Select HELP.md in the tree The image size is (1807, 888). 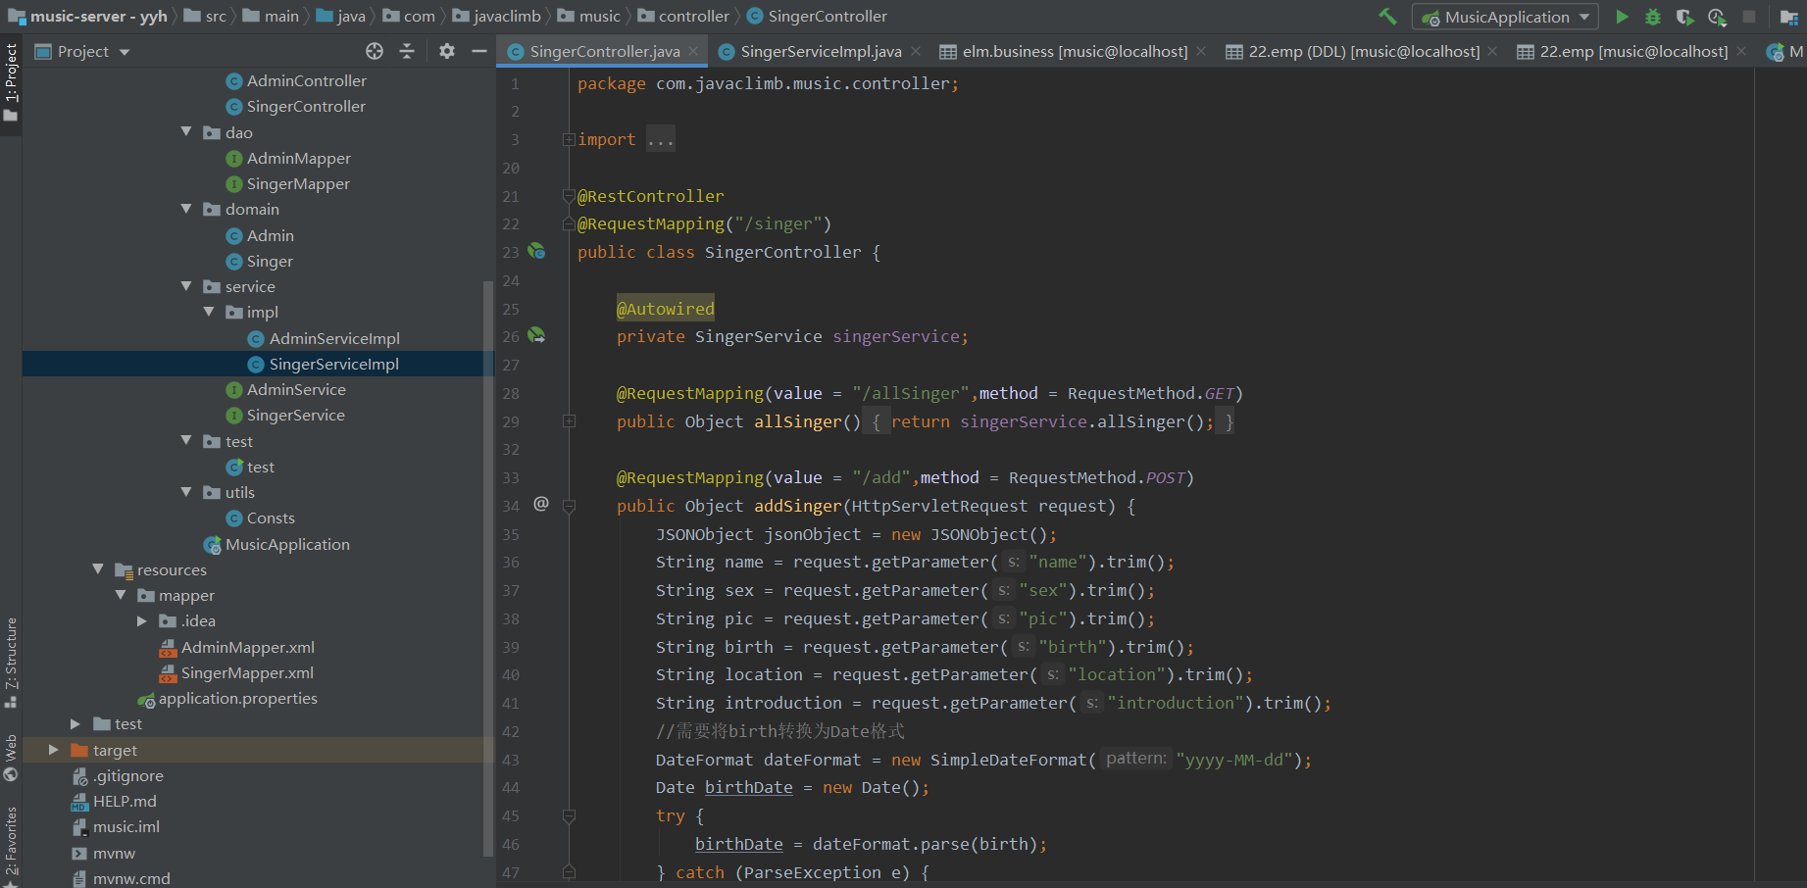[x=125, y=801]
